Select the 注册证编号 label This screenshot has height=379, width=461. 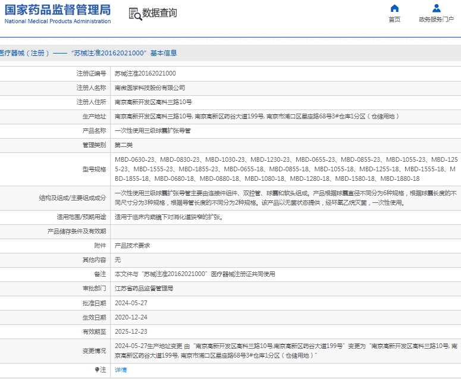click(x=91, y=74)
